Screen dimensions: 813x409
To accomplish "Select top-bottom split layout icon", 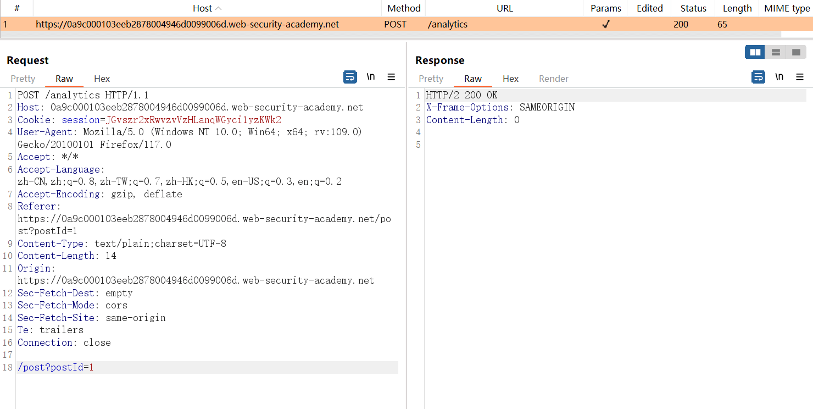I will tap(776, 52).
